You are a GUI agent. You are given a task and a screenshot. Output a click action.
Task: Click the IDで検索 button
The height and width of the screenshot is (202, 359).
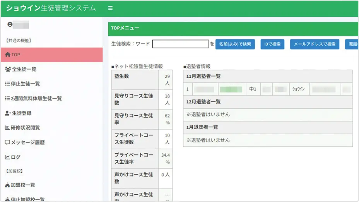click(x=272, y=44)
